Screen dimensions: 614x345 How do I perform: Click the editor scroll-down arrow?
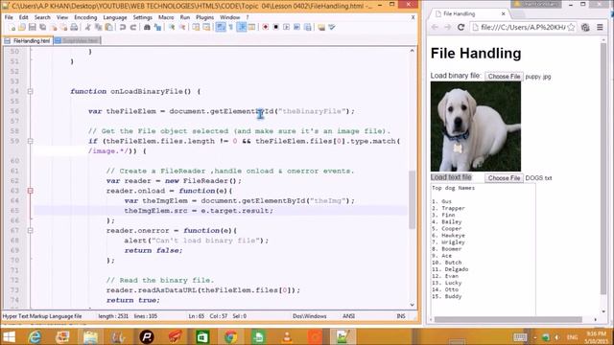412,305
